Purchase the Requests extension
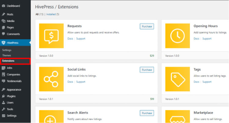 click(x=147, y=27)
